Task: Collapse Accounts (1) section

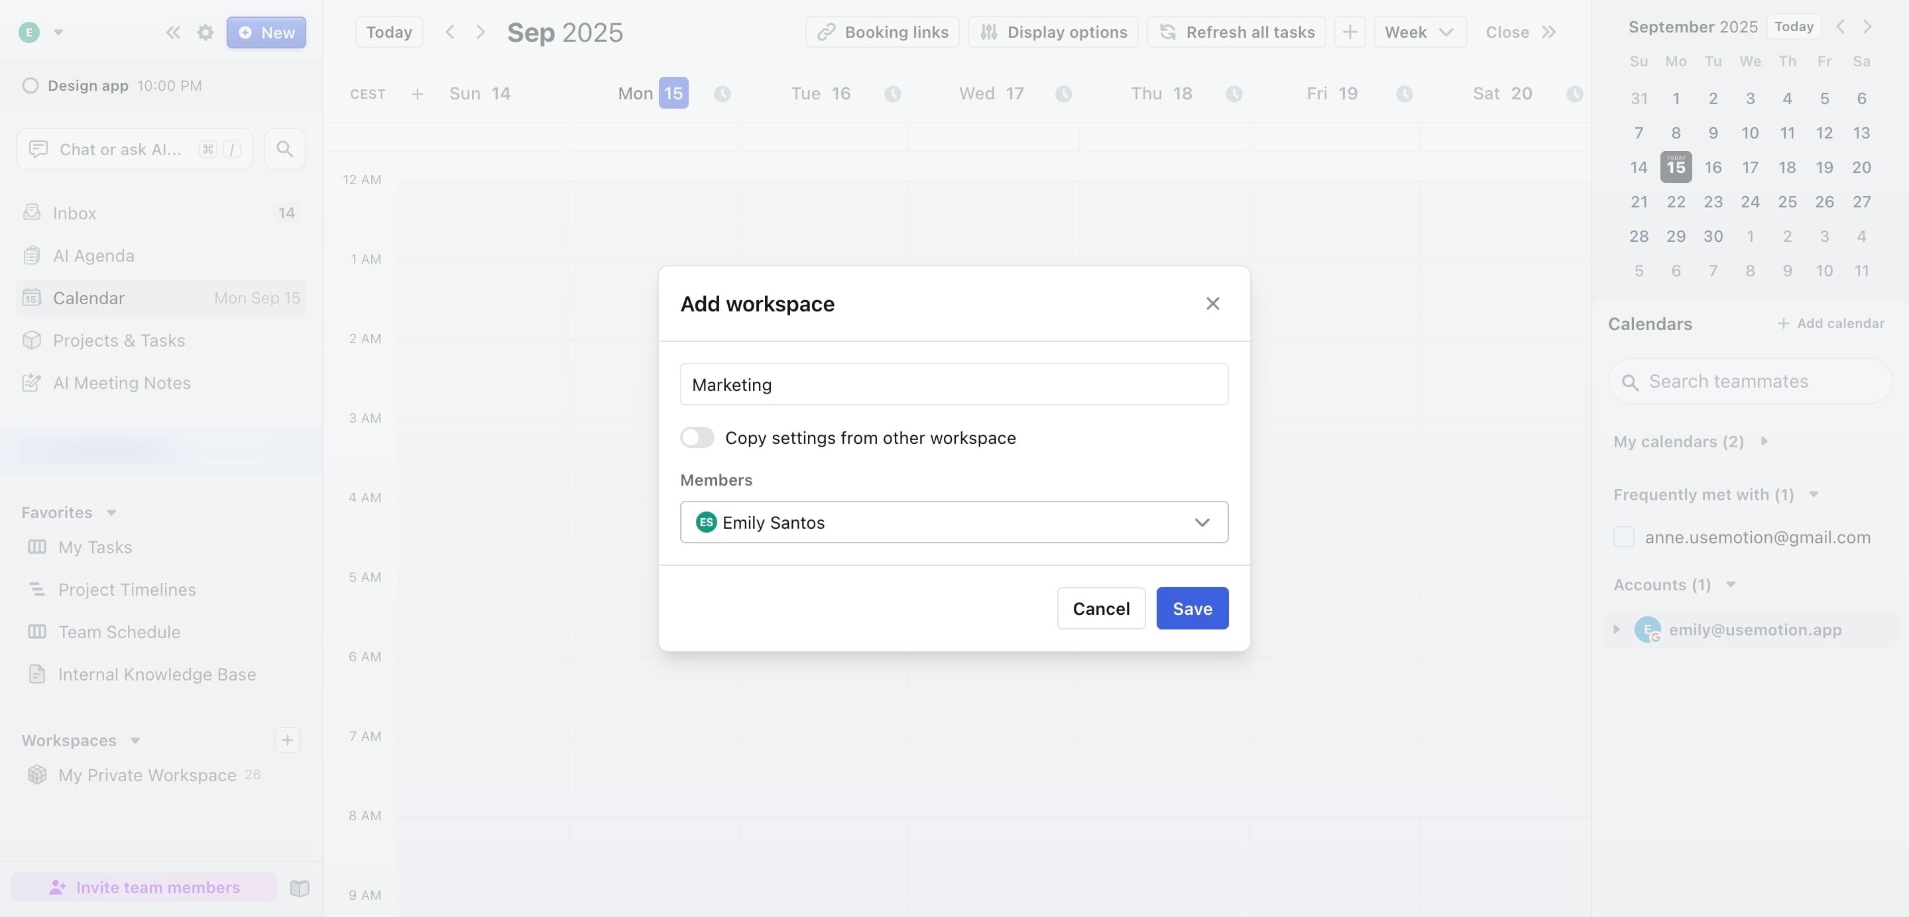Action: point(1731,585)
